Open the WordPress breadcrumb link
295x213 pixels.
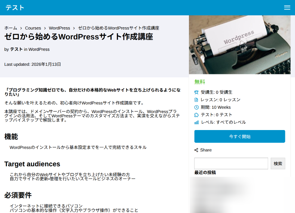(x=59, y=28)
